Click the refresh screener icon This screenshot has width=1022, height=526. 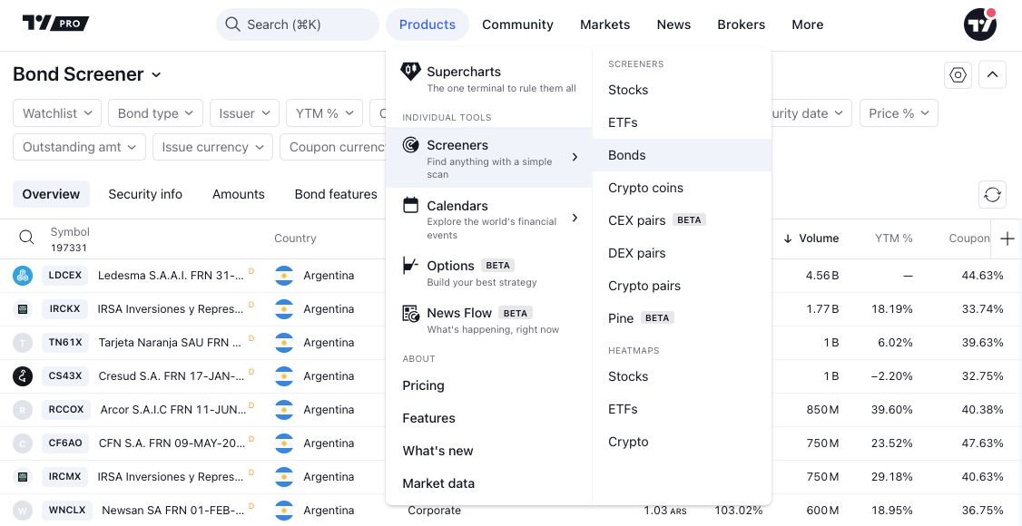point(992,194)
